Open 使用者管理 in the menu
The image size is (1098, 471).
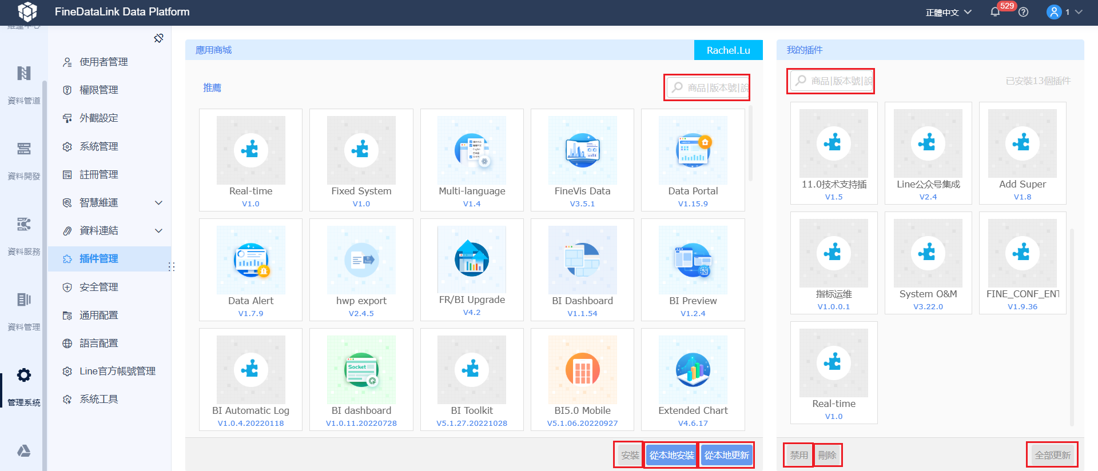pos(109,62)
